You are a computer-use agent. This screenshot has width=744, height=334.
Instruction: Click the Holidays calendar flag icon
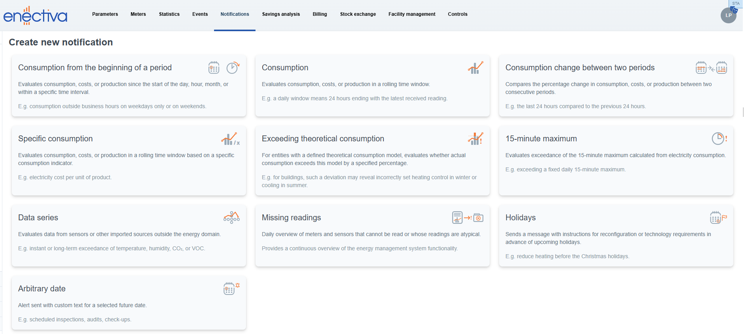pyautogui.click(x=718, y=218)
